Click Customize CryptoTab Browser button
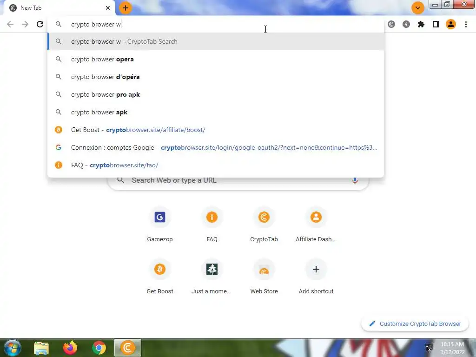The image size is (476, 357). pos(415,324)
